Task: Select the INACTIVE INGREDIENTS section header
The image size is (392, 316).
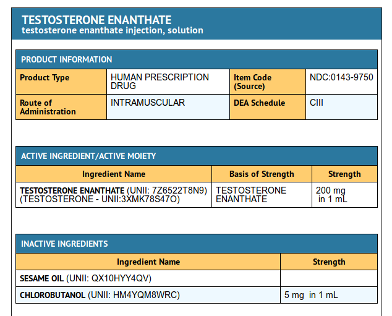Action: 64,244
